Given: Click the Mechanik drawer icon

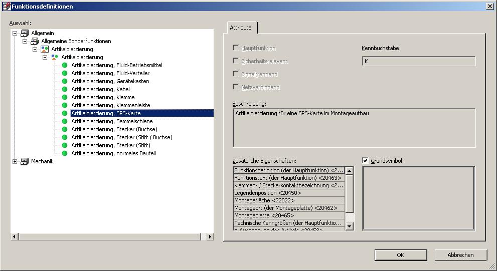Looking at the screenshot, I should pyautogui.click(x=25, y=161).
